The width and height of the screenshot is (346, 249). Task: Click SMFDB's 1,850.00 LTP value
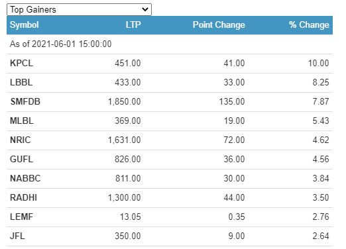(125, 101)
